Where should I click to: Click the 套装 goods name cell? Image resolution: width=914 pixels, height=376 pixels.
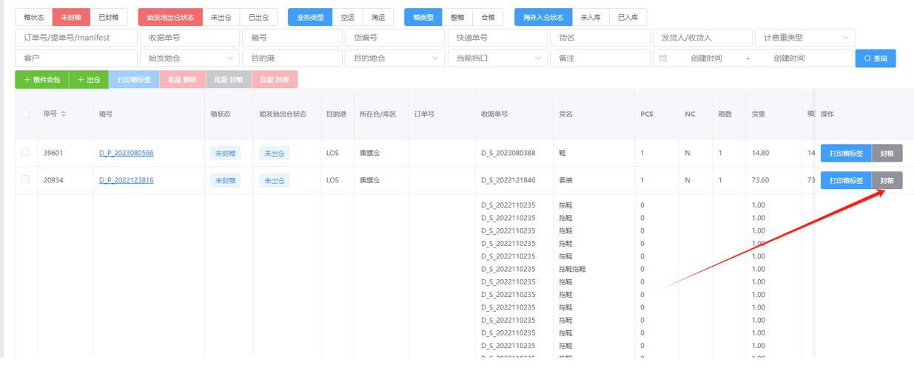(x=565, y=180)
